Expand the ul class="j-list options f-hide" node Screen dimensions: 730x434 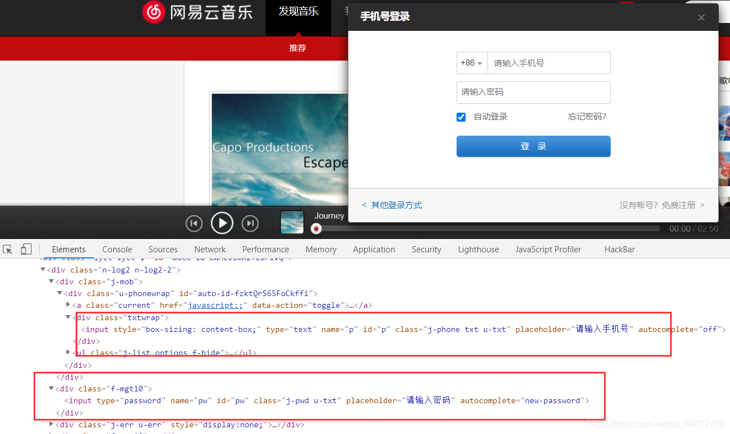tap(68, 353)
